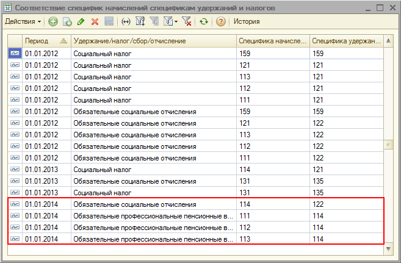Image resolution: width=401 pixels, height=263 pixels.
Task: Click the Set date interval icon
Action: point(126,21)
